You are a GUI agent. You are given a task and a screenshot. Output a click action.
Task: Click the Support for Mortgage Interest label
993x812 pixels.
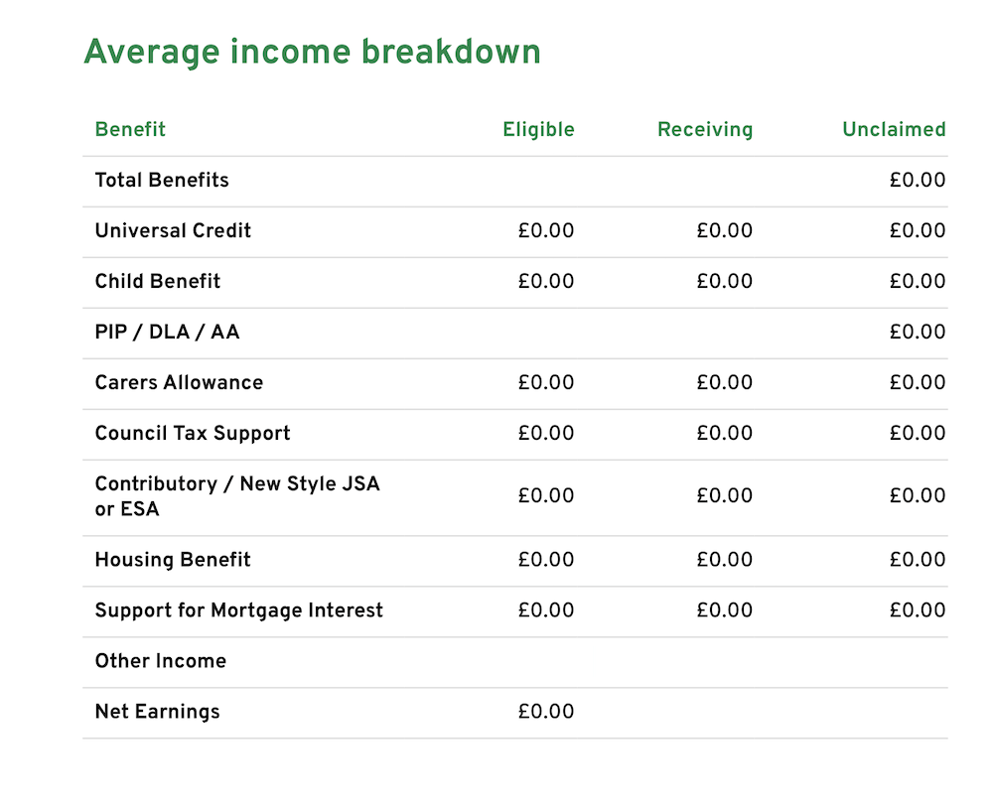click(238, 610)
